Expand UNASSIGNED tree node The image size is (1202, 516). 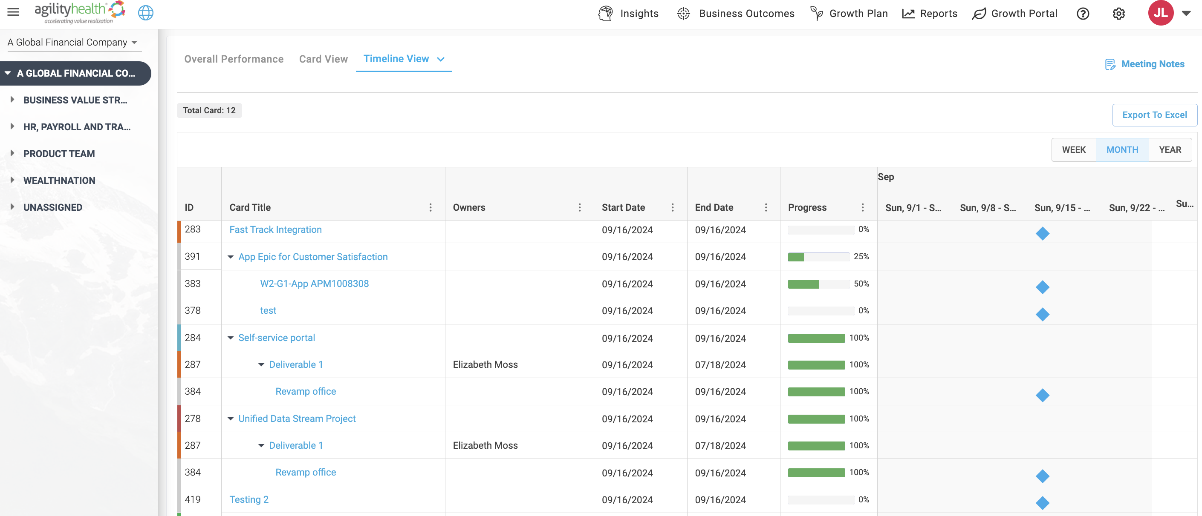(x=12, y=206)
